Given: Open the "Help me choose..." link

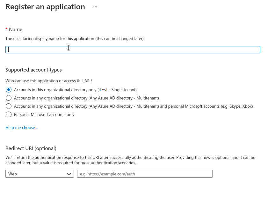Looking at the screenshot, I should pos(21,127).
